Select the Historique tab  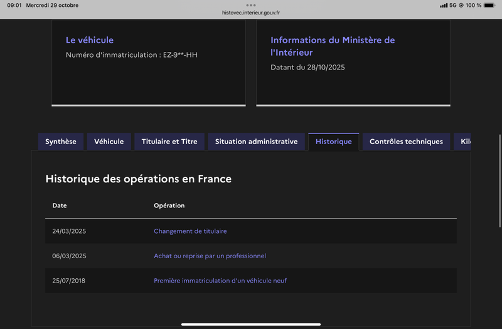pos(333,142)
